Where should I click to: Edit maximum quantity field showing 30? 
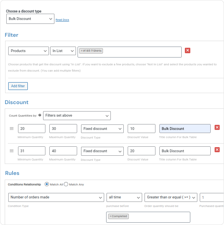[63, 129]
